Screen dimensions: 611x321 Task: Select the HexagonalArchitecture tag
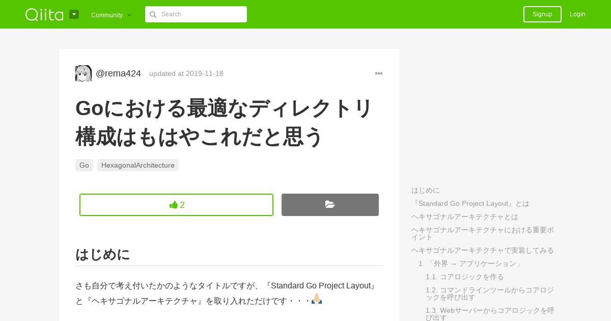[x=138, y=165]
